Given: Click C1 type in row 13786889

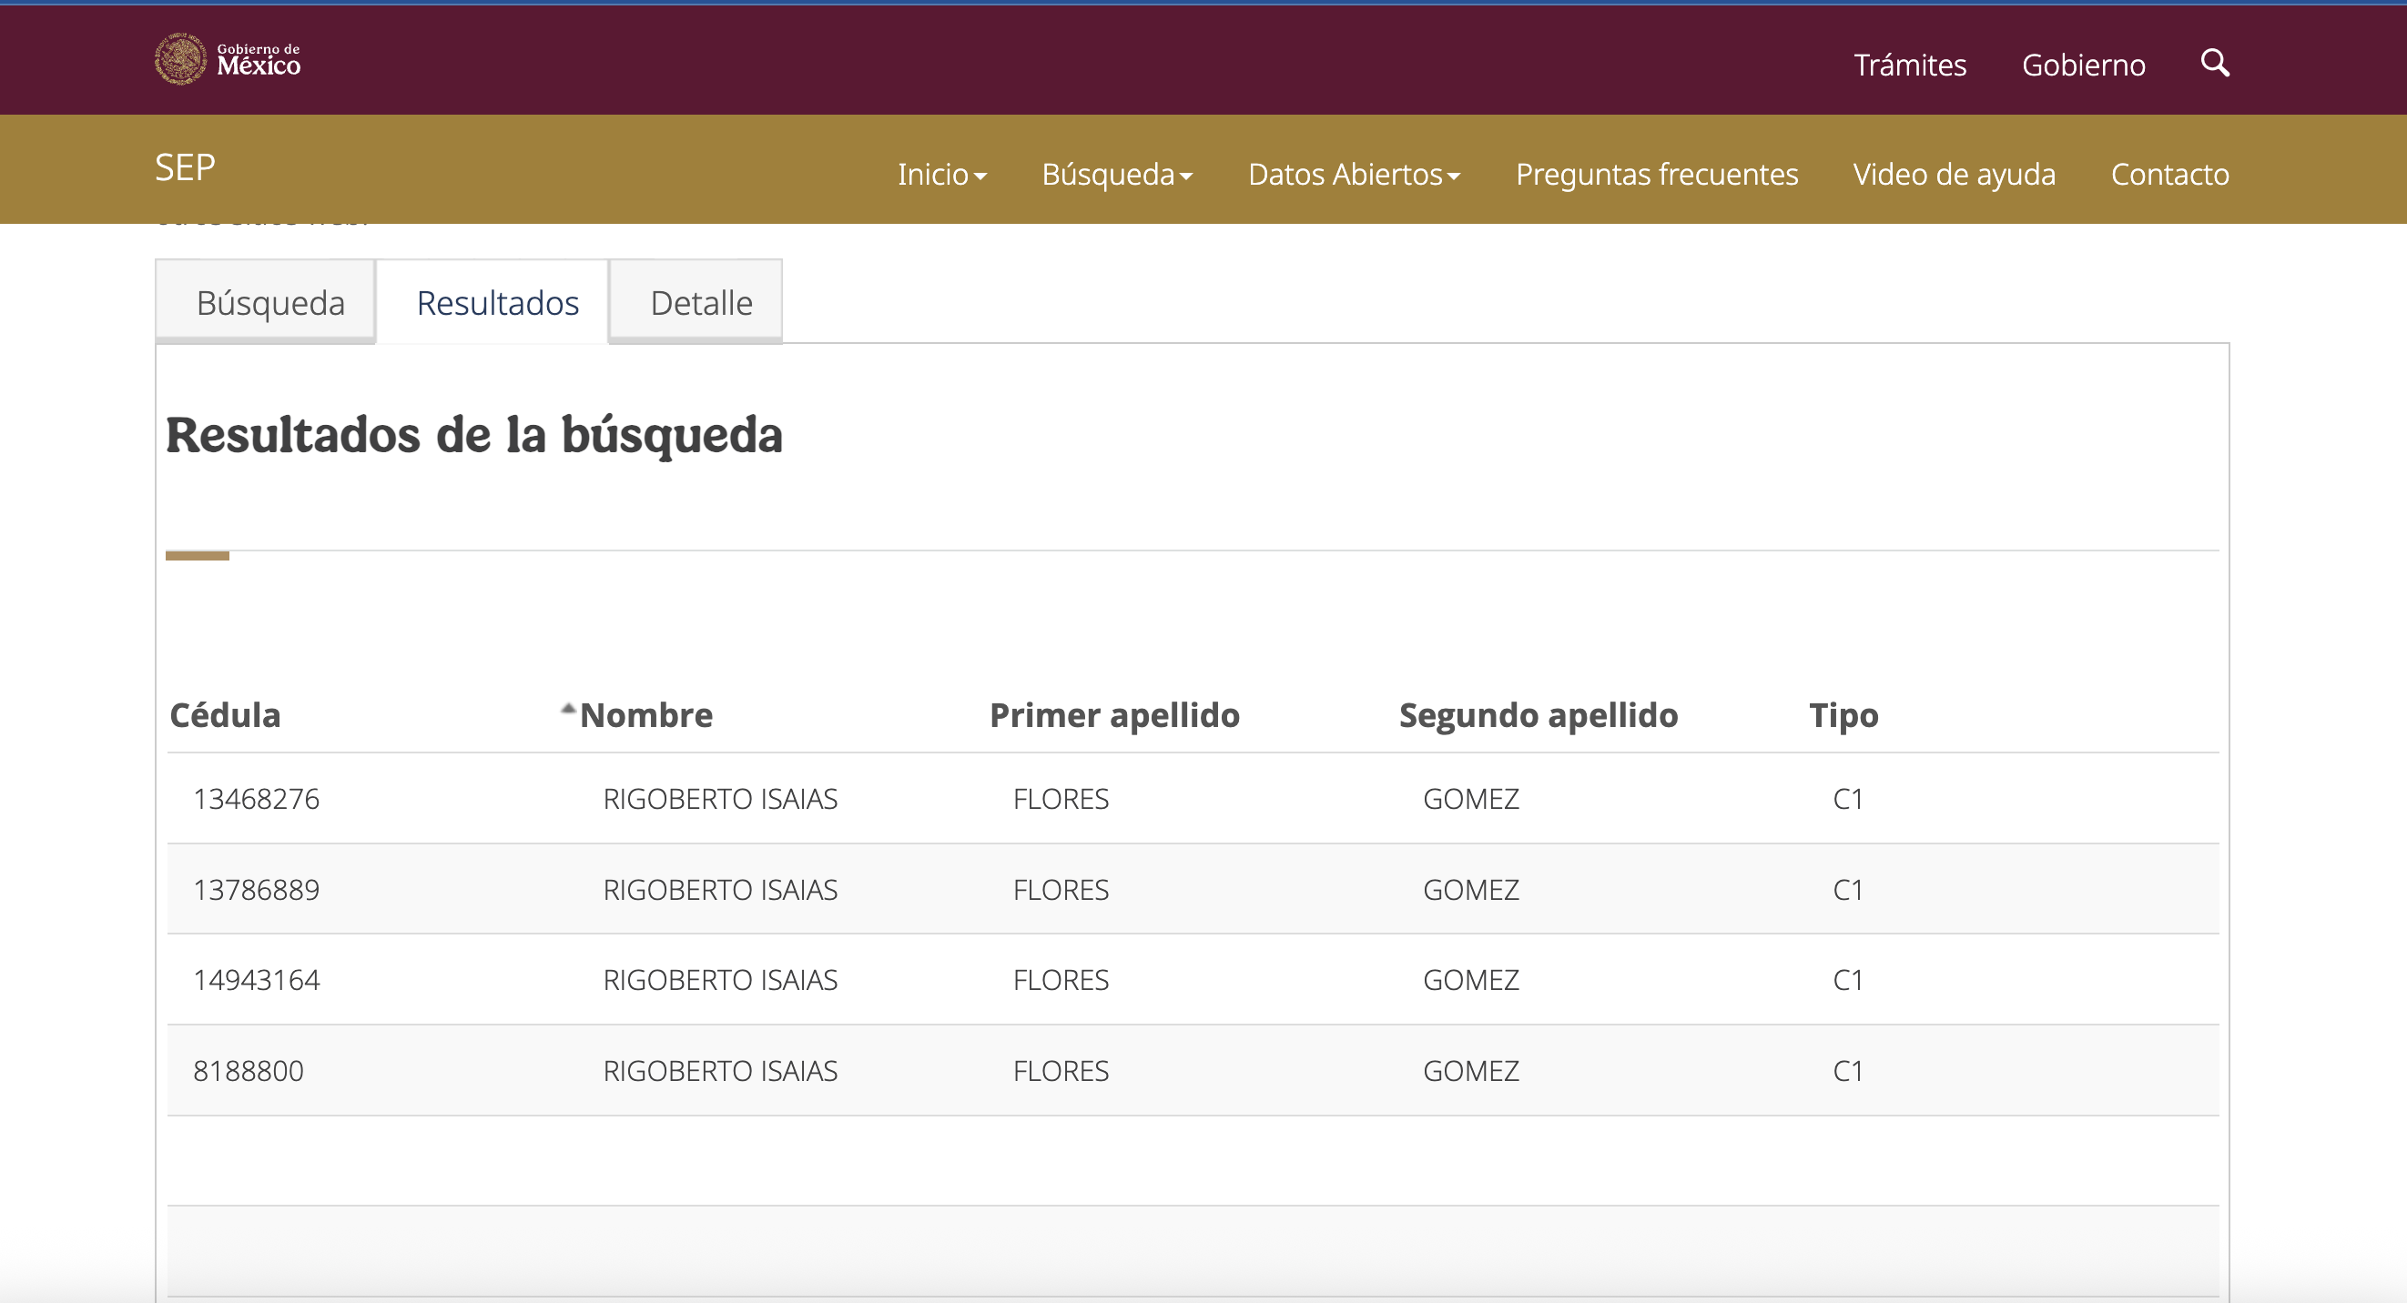Looking at the screenshot, I should tap(1848, 889).
